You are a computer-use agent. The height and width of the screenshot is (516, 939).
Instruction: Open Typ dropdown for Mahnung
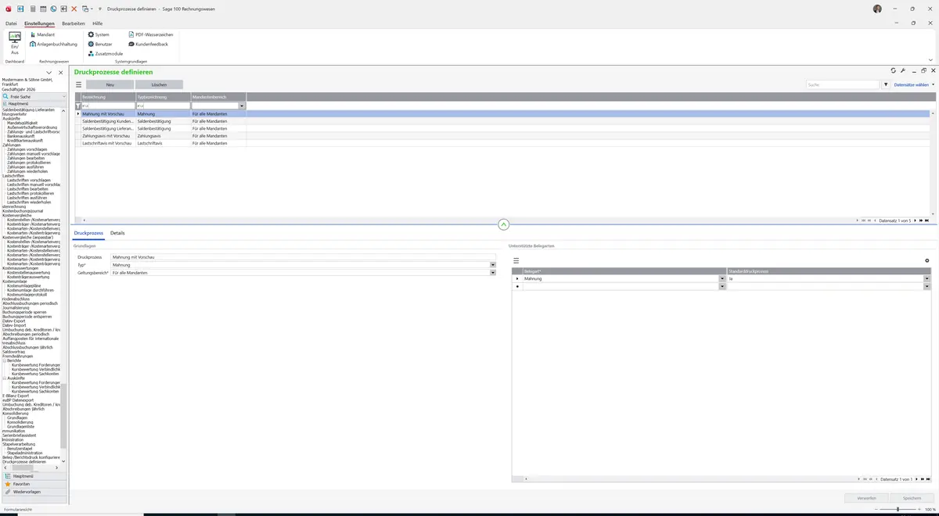click(x=493, y=265)
